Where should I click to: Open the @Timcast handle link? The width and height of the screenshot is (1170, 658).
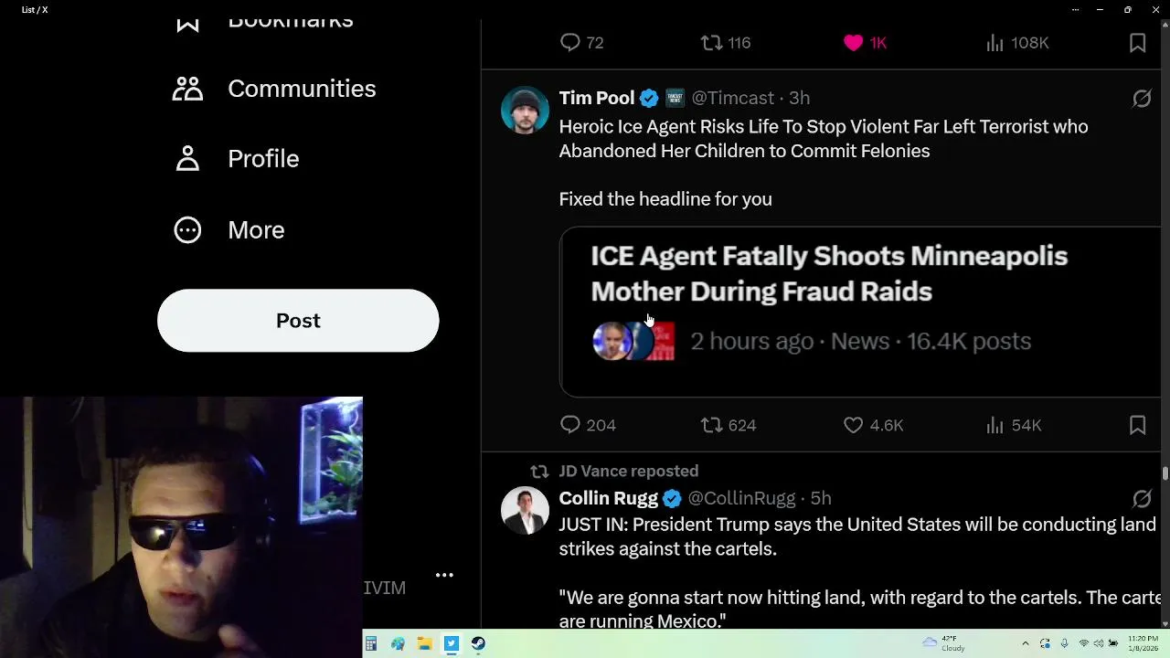click(732, 98)
